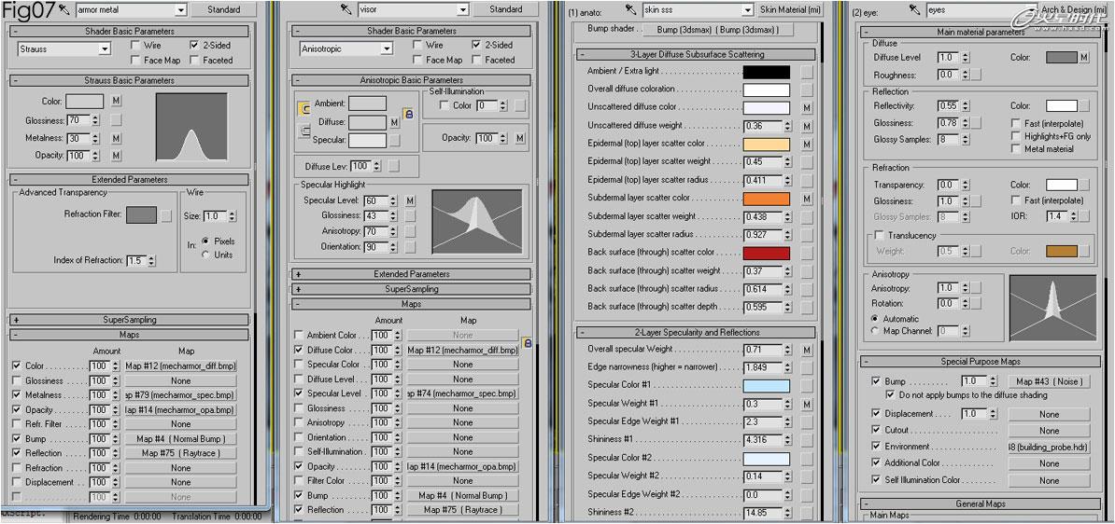This screenshot has width=1115, height=524.
Task: Click the red Back surface scatter color swatch
Action: [x=767, y=253]
